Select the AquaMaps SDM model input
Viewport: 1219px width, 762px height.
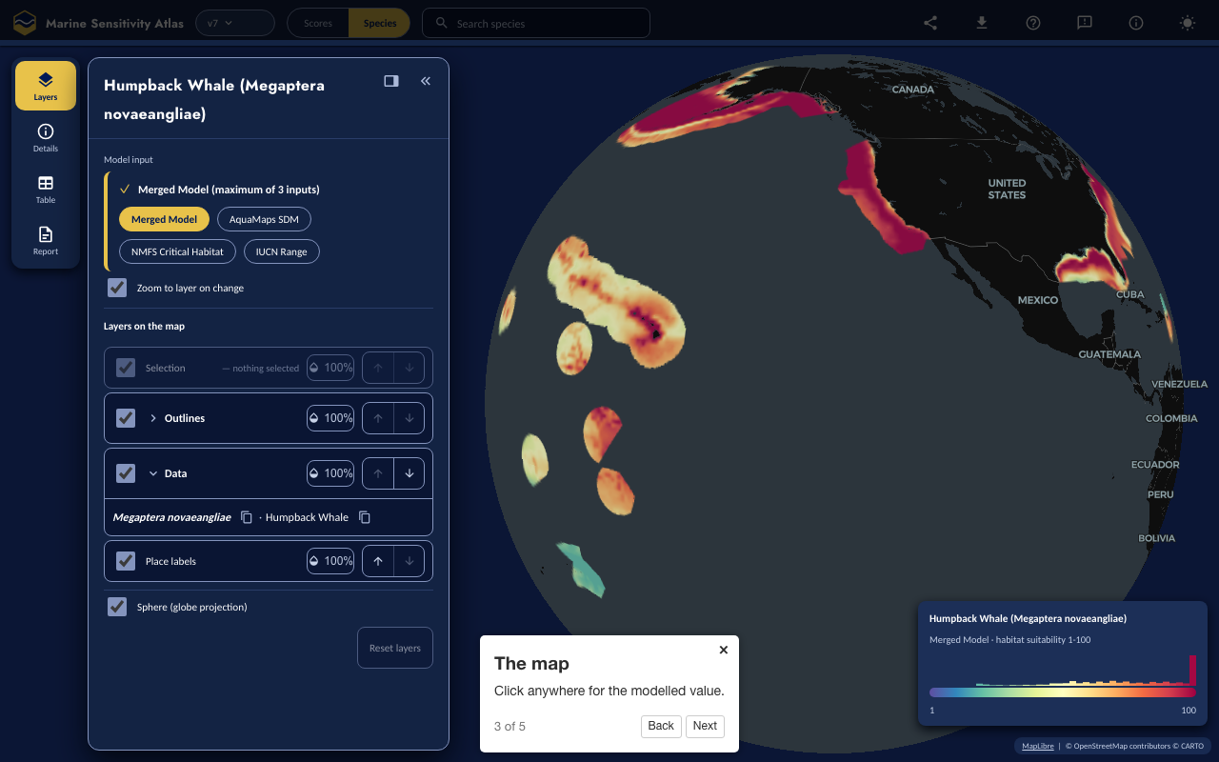[x=264, y=219]
